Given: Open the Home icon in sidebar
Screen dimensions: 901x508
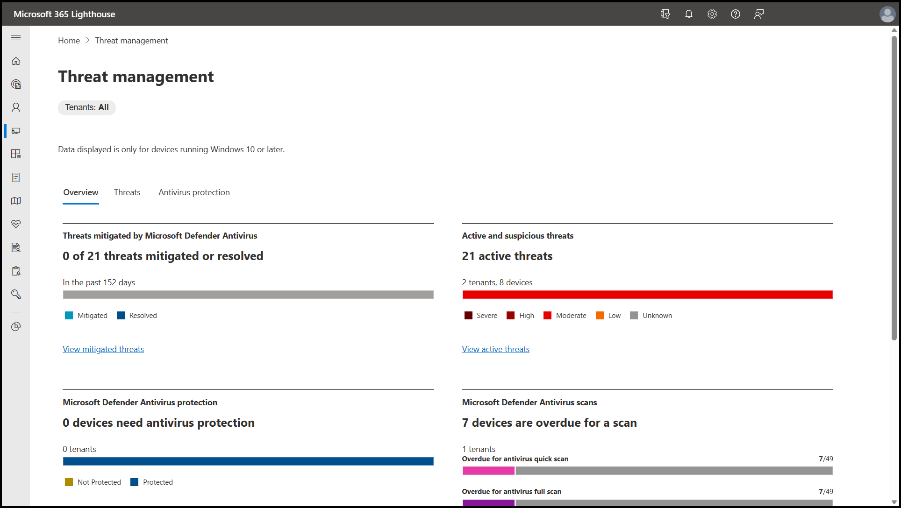Looking at the screenshot, I should (x=16, y=61).
